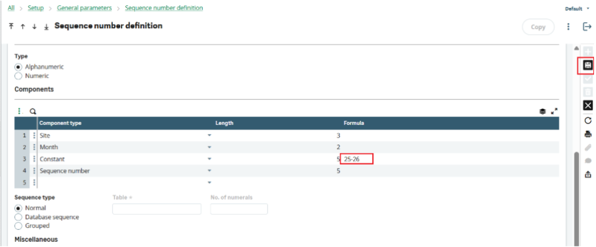This screenshot has height=247, width=596.
Task: Click length value 3 in Site row
Action: click(338, 135)
